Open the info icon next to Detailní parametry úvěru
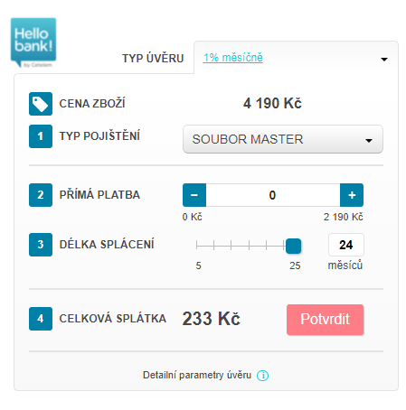The height and width of the screenshot is (410, 406). click(x=262, y=376)
